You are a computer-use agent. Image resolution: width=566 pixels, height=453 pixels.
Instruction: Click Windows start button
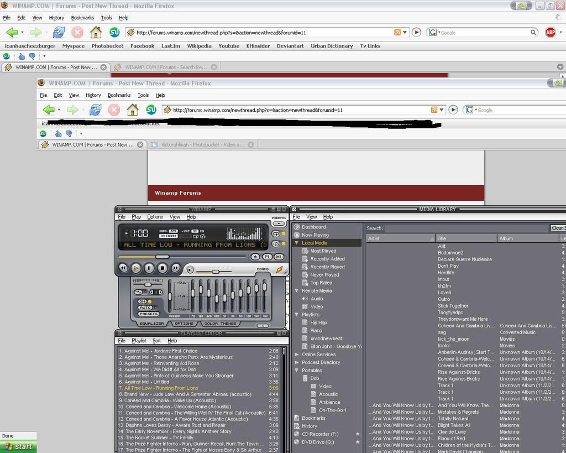click(18, 446)
